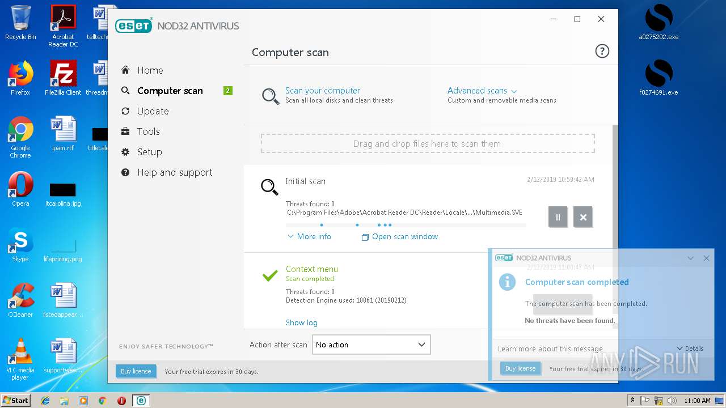Open Recycle Bin desktop icon
The width and height of the screenshot is (726, 408).
point(20,23)
